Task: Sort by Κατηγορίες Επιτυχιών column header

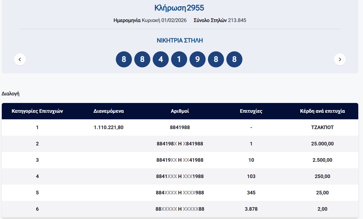Action: click(37, 111)
